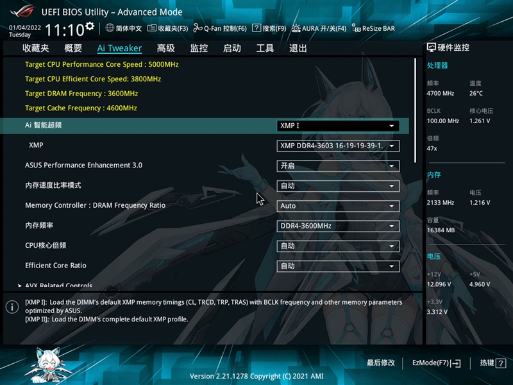Viewport: 513px width, 385px height.
Task: Open the last modified changes list
Action: coord(381,363)
